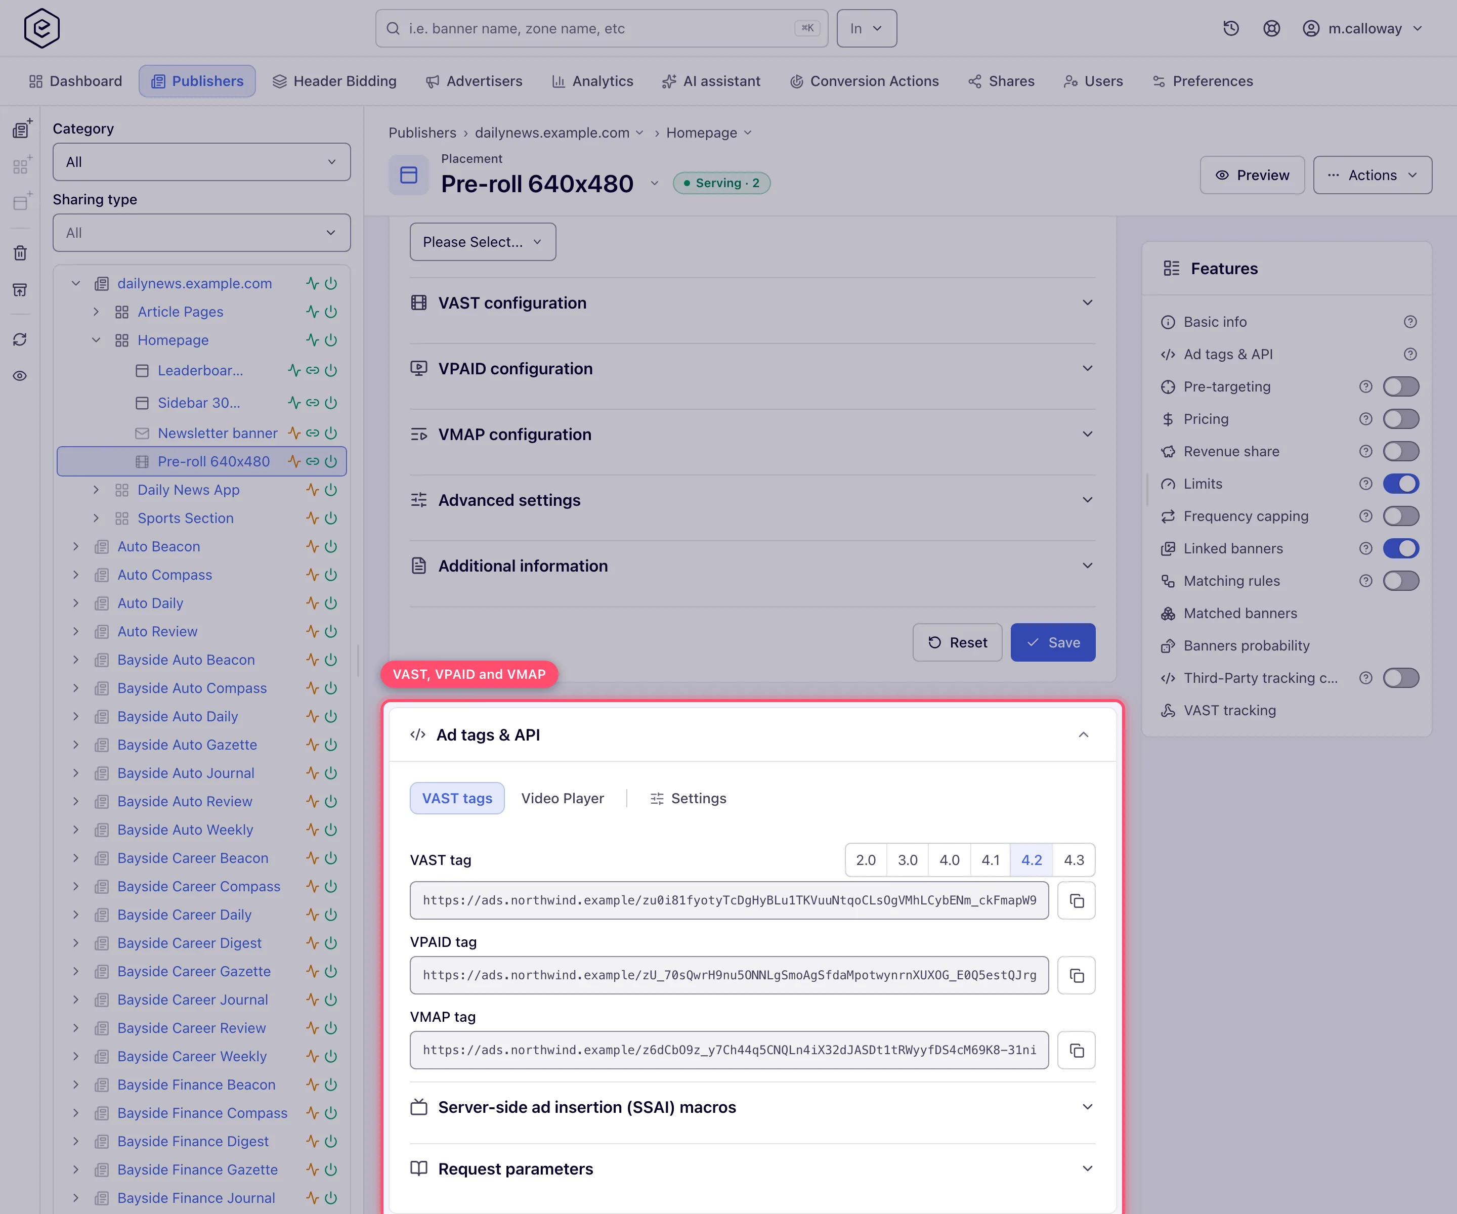Open the Please Select dropdown

tap(482, 242)
